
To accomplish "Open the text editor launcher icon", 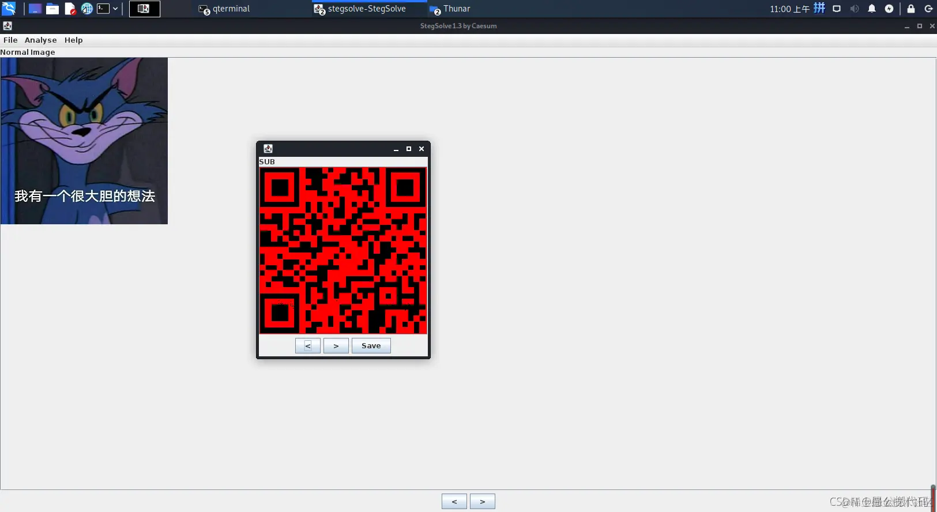I will [x=70, y=9].
